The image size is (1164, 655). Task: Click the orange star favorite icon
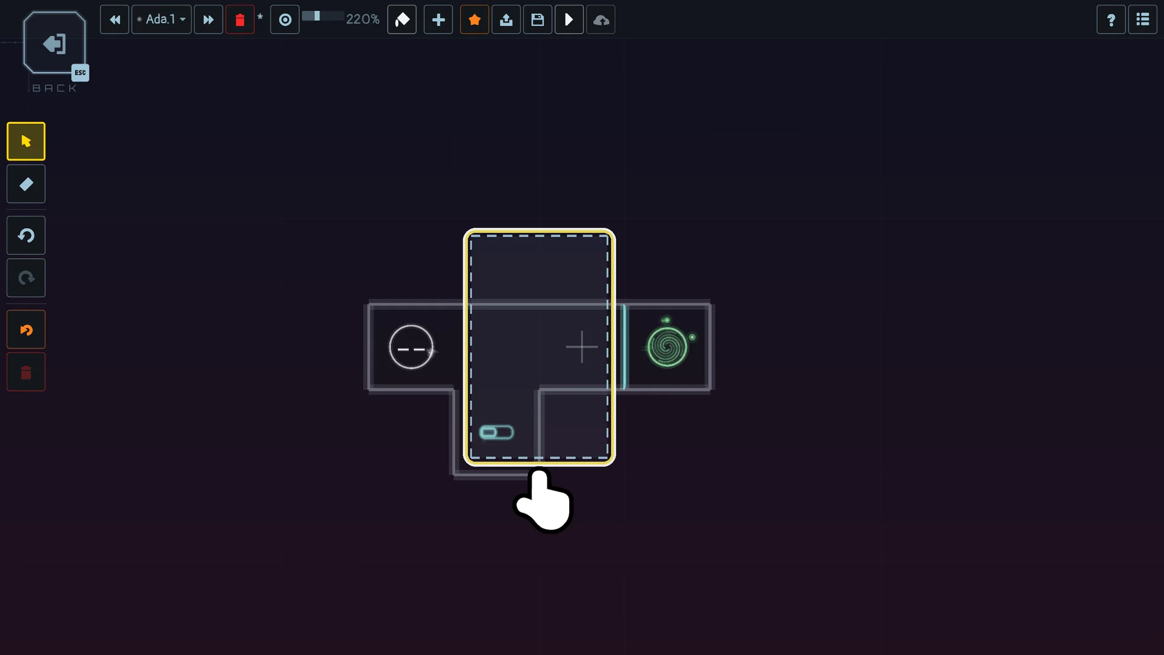pos(475,19)
